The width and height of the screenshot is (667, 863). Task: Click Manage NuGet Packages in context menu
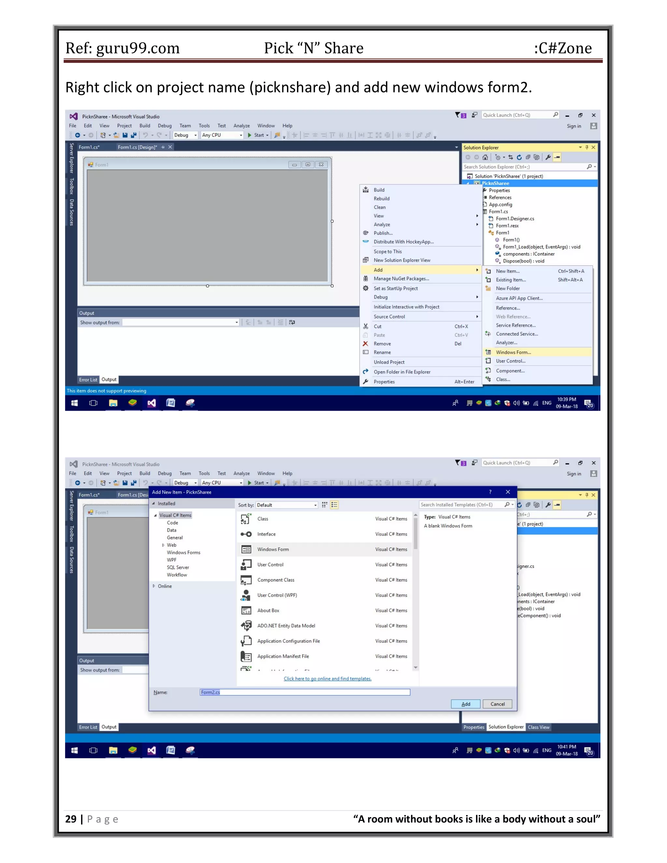coord(421,278)
